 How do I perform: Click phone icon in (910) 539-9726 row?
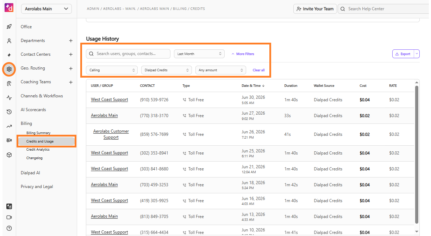point(185,100)
